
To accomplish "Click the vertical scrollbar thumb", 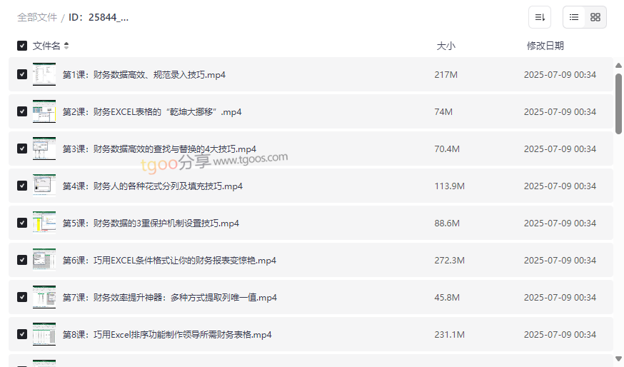I will point(618,103).
